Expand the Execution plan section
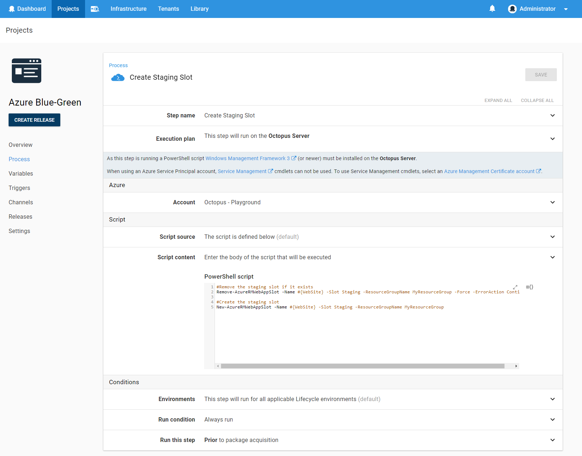Viewport: 582px width, 456px height. coord(553,139)
